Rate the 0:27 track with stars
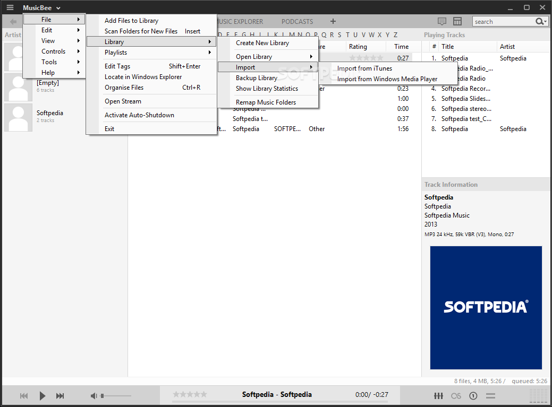This screenshot has height=407, width=552. coord(366,58)
